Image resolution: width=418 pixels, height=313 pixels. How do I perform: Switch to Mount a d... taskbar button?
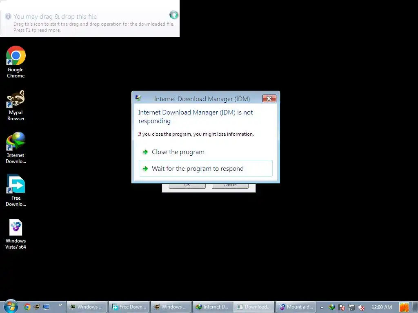296,307
